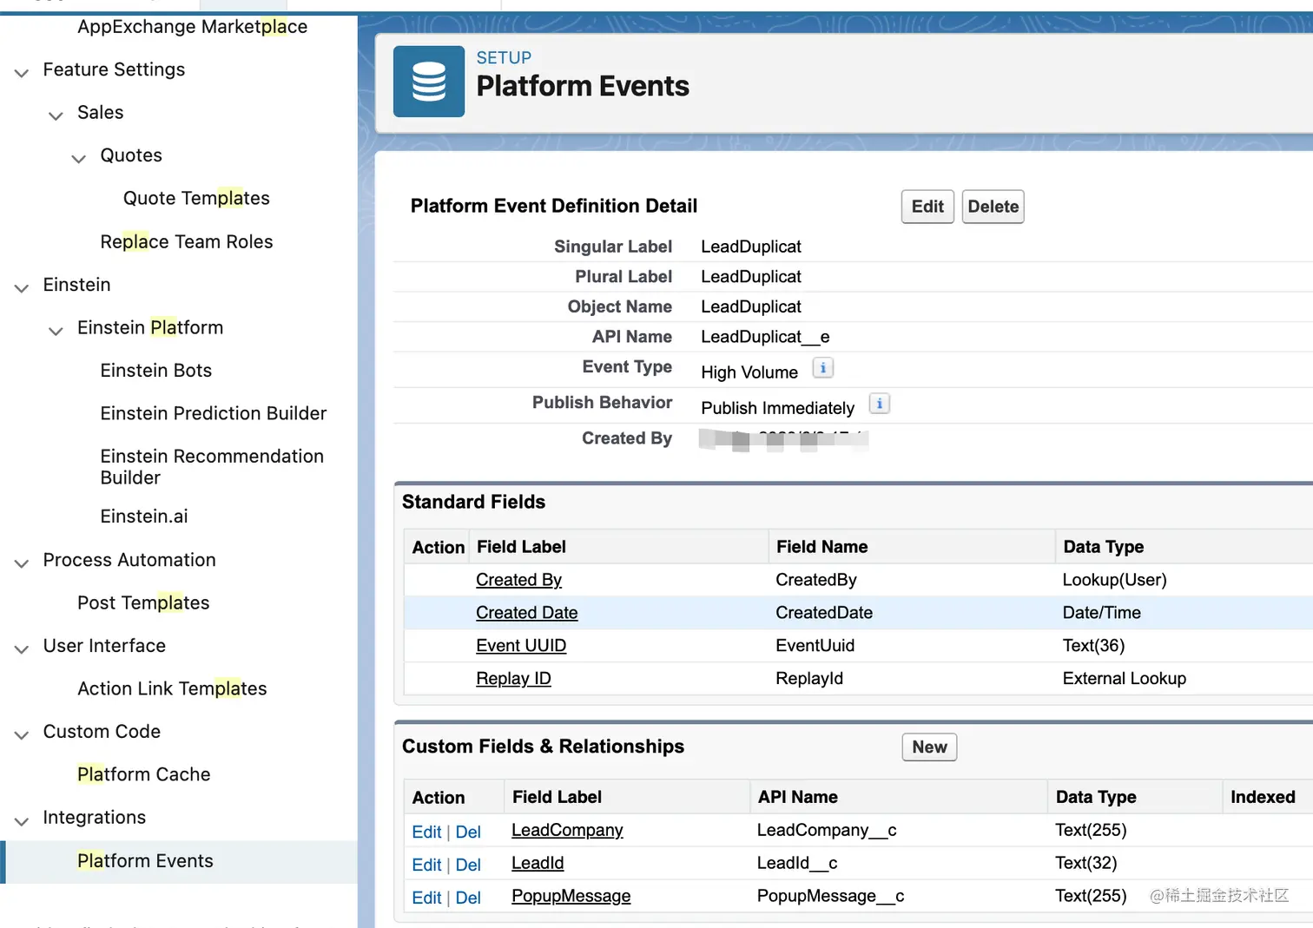Delete the LeadCompany custom field
This screenshot has width=1313, height=928.
(468, 832)
